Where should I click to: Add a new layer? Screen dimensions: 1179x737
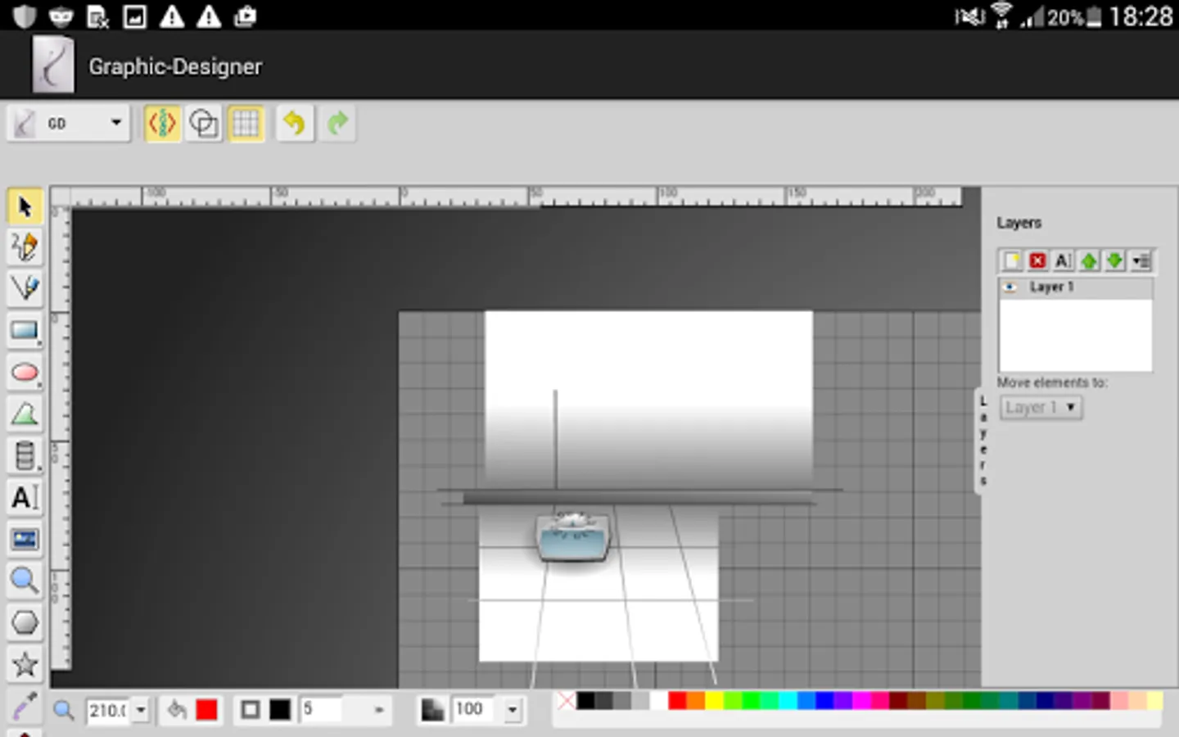point(1012,260)
